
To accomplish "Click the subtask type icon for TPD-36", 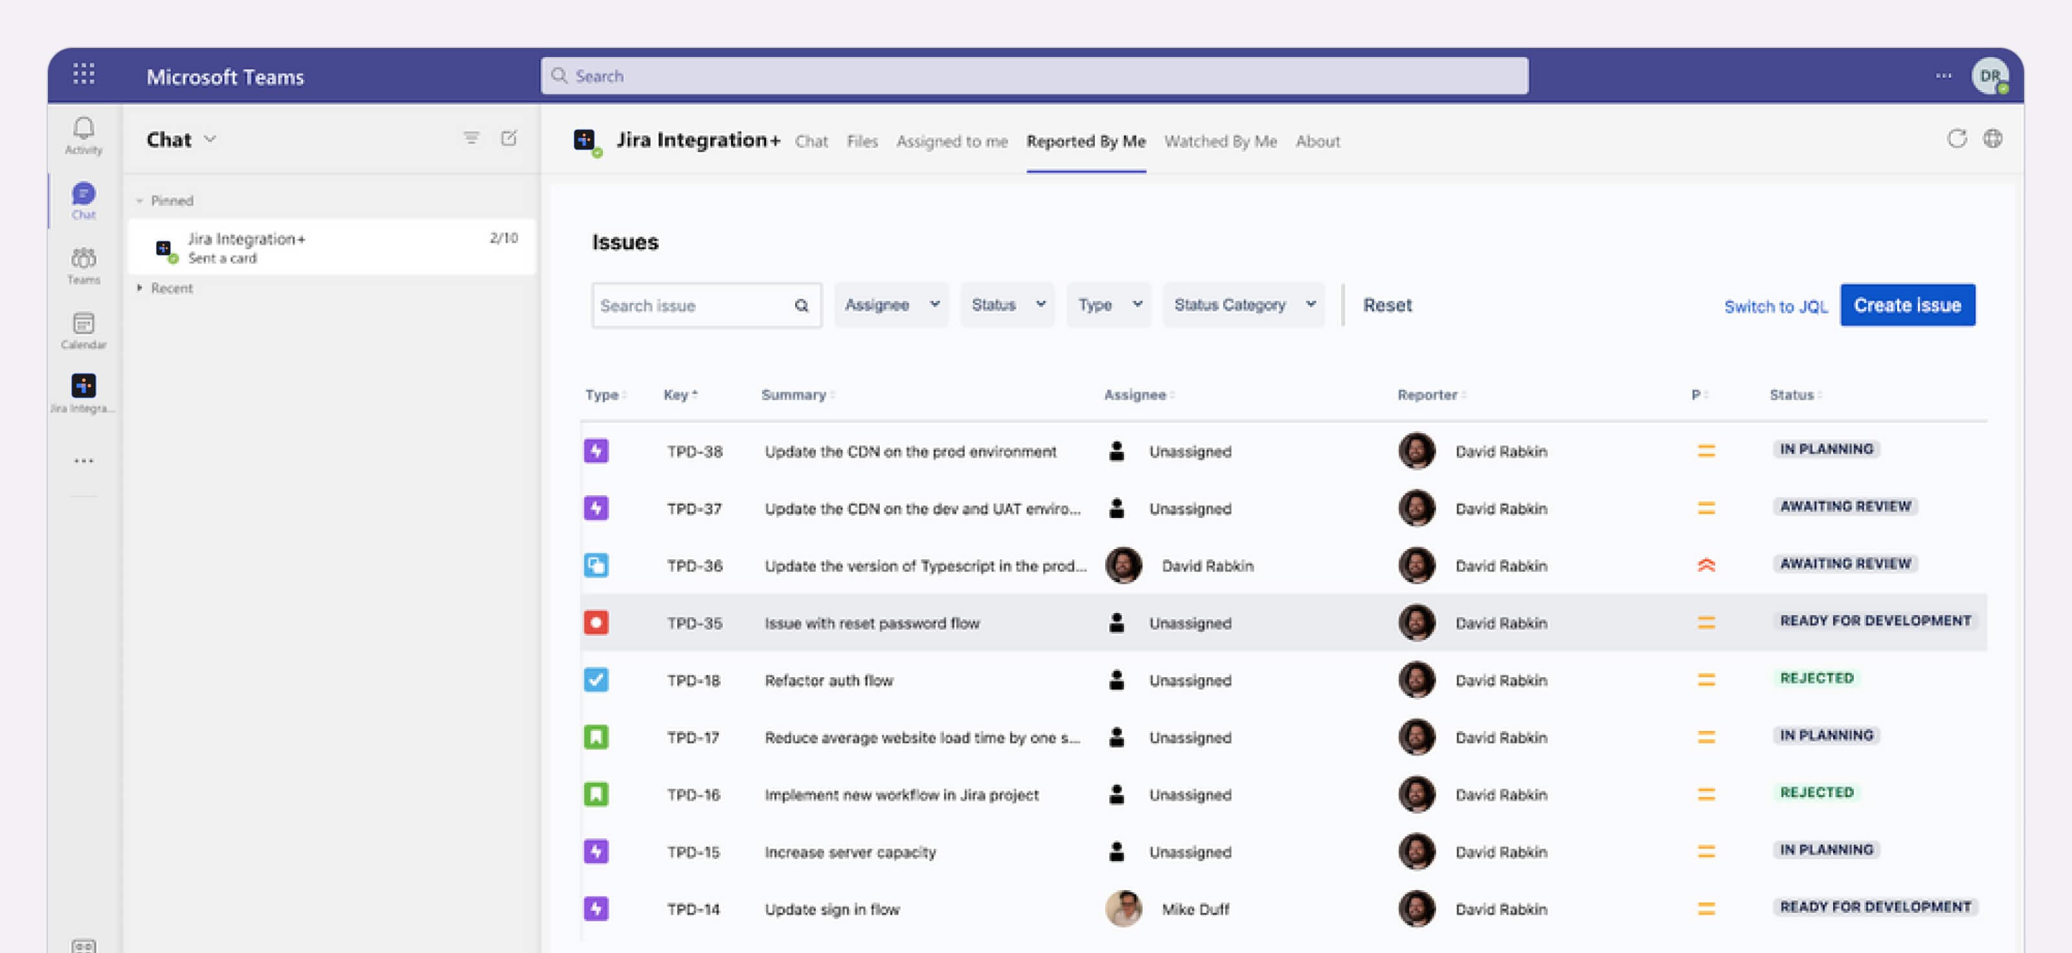I will click(x=596, y=565).
